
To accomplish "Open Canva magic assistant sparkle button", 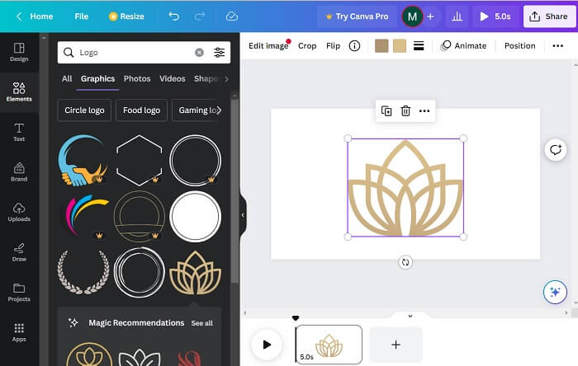I will tap(555, 292).
